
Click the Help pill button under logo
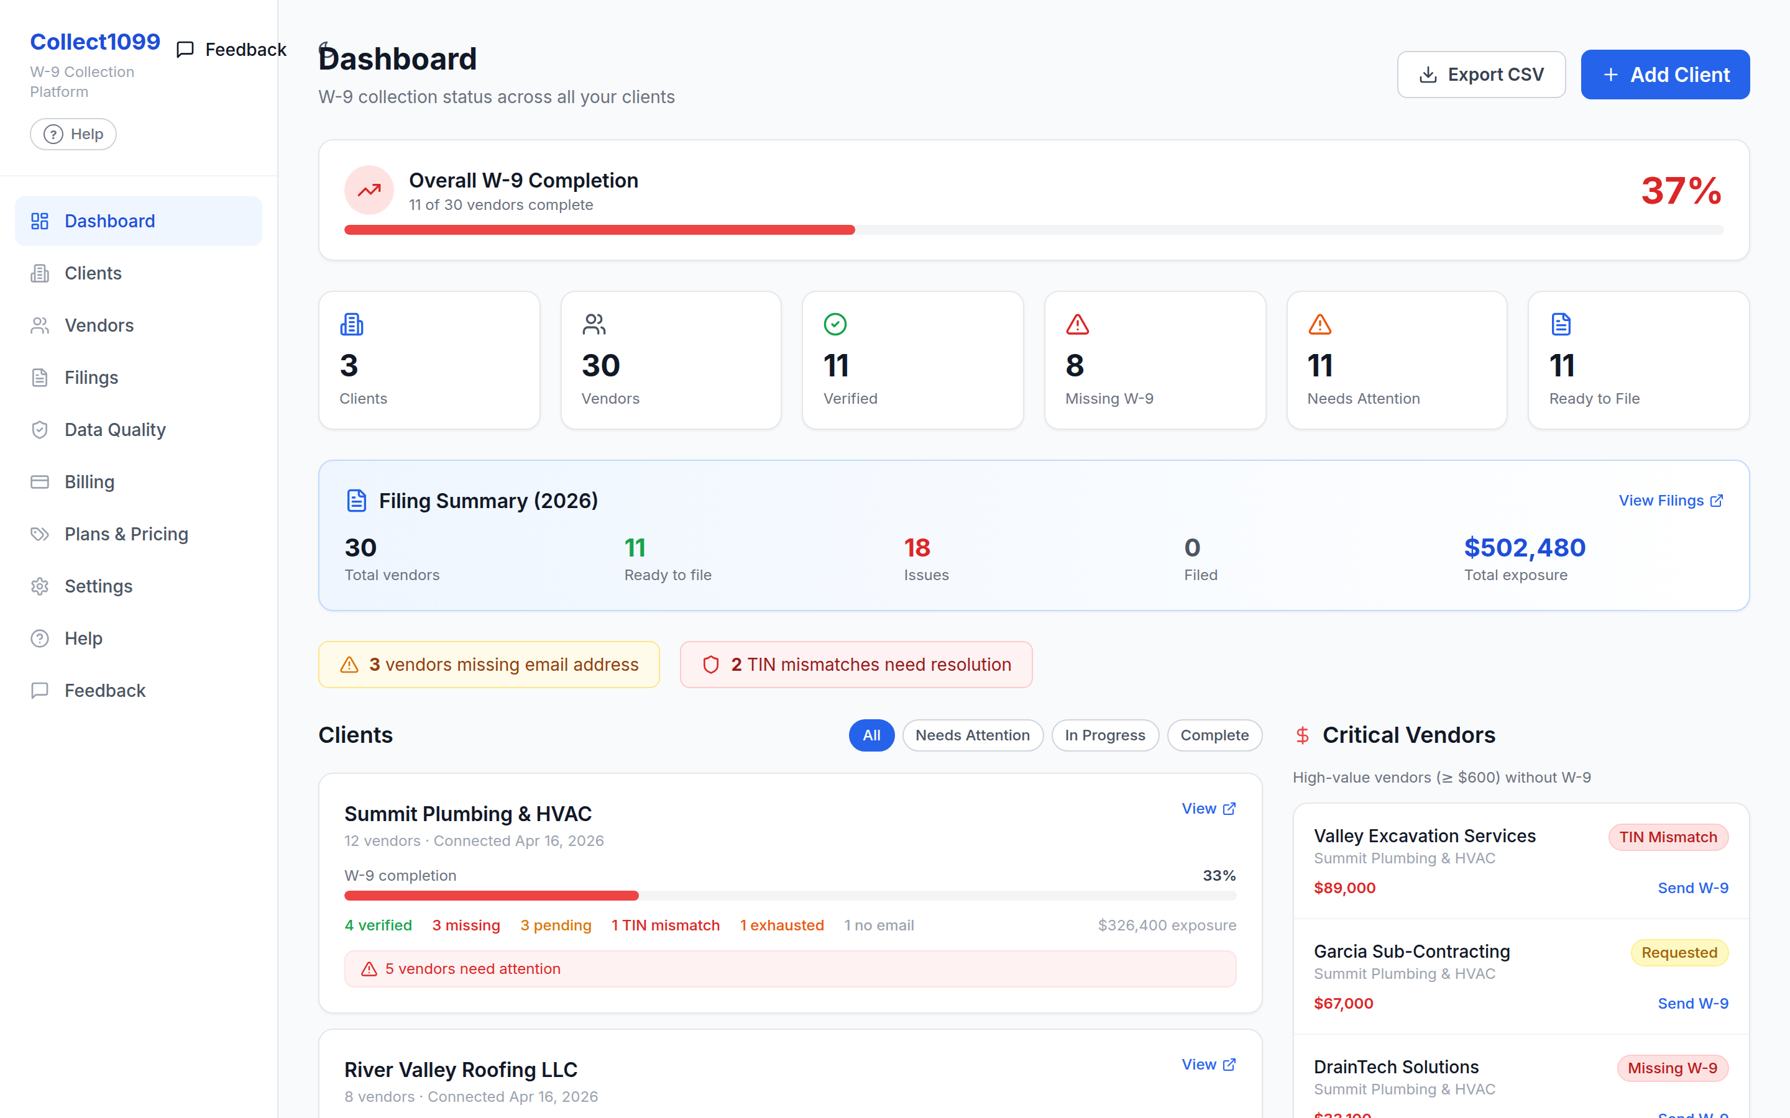(x=73, y=134)
